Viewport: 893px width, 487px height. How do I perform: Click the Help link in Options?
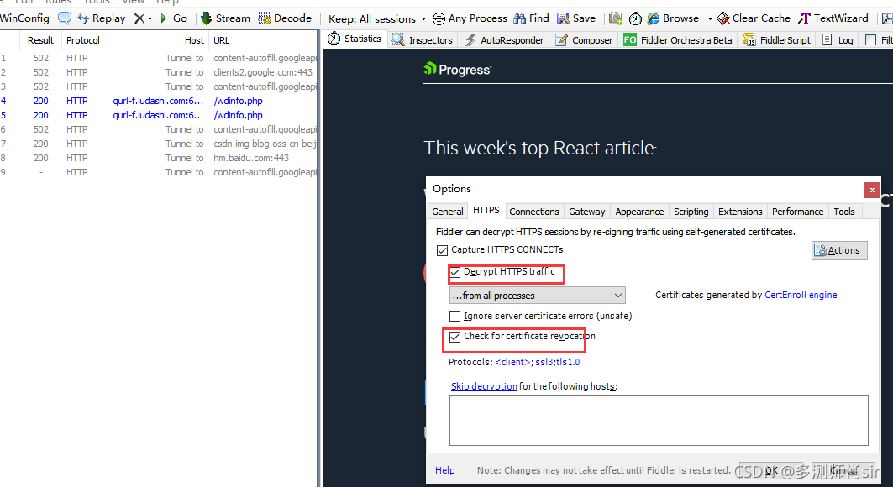click(x=444, y=470)
